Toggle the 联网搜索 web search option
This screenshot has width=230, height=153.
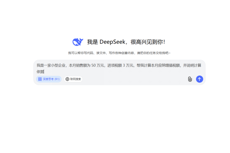pyautogui.click(x=73, y=79)
